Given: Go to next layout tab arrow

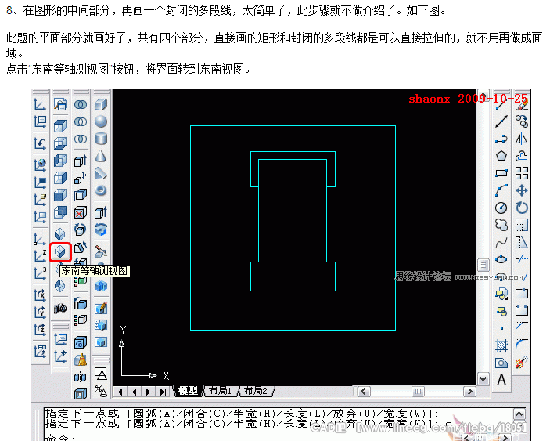Looking at the screenshot, I should (149, 392).
